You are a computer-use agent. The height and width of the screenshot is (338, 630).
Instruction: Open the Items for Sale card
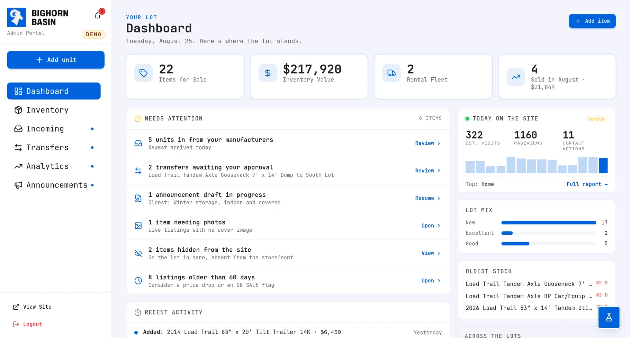(185, 77)
